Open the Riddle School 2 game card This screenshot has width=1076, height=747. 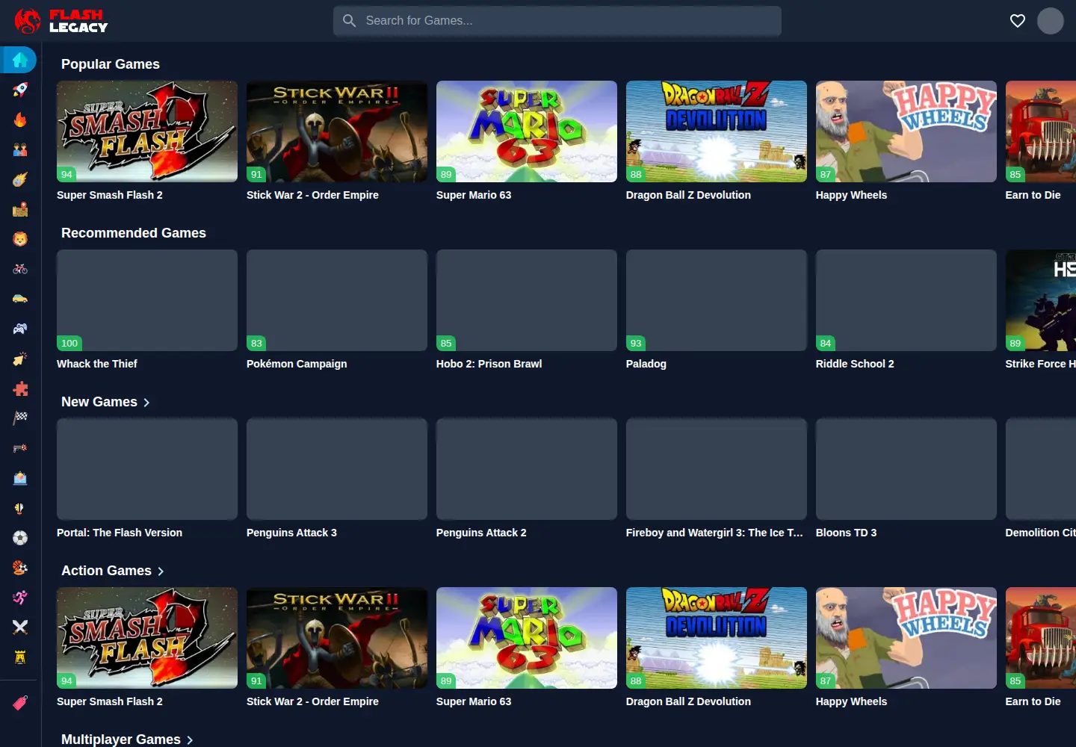pyautogui.click(x=906, y=300)
